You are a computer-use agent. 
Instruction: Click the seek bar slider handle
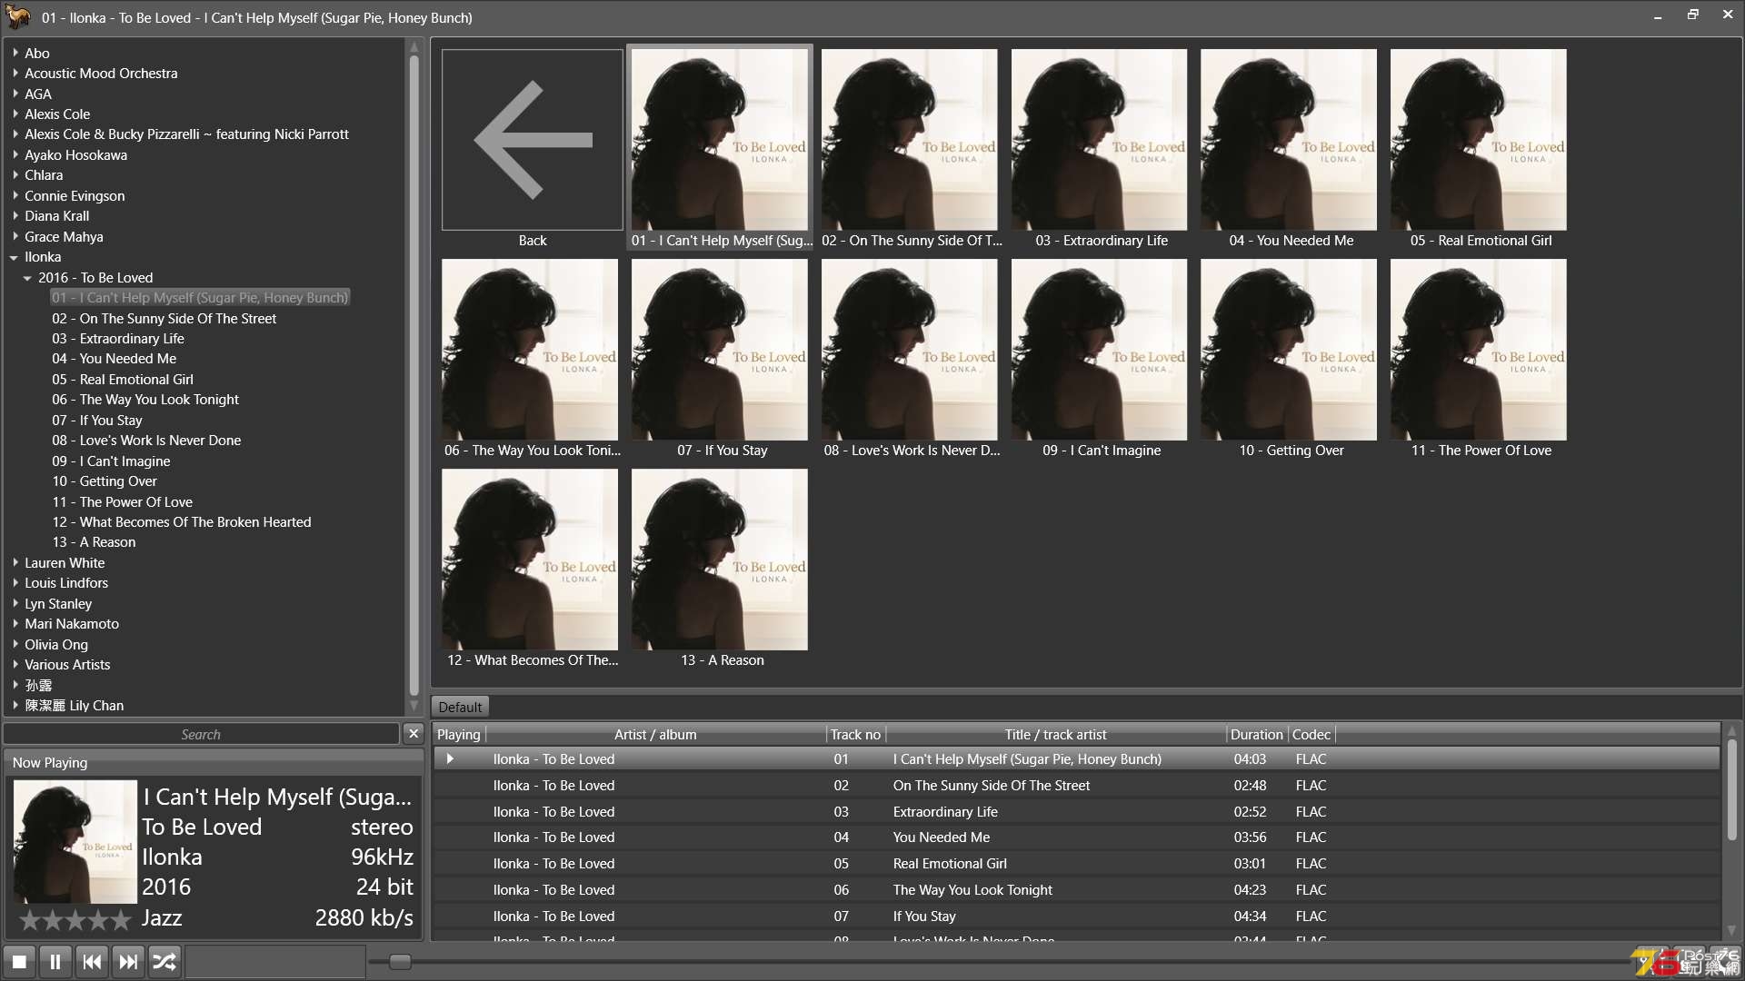[x=400, y=961]
